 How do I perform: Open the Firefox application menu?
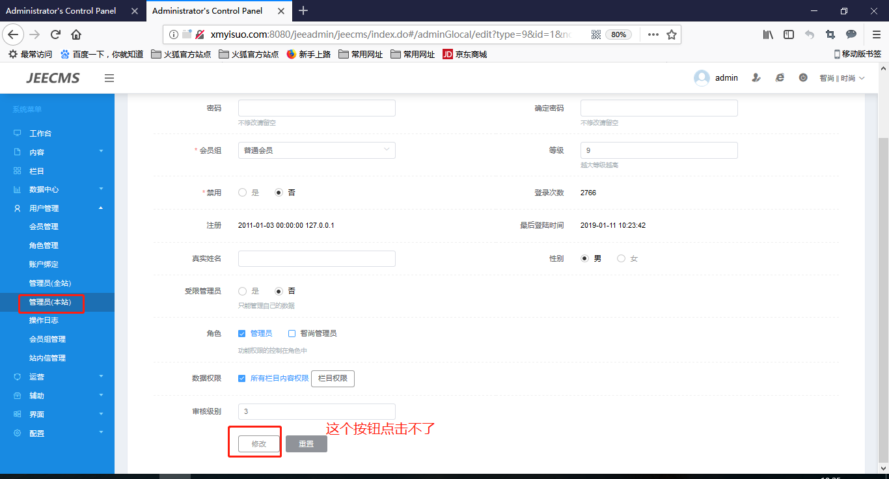pyautogui.click(x=877, y=34)
